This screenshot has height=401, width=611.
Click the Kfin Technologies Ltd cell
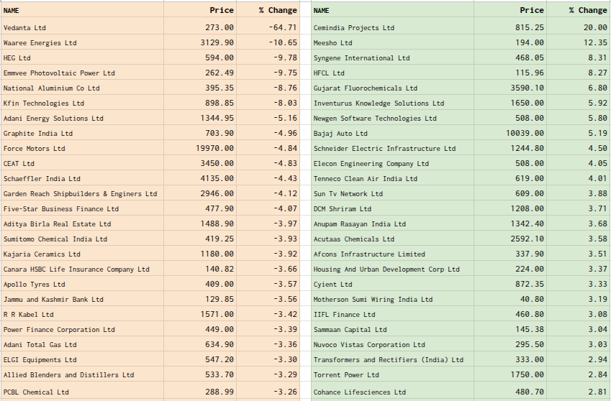pos(82,103)
